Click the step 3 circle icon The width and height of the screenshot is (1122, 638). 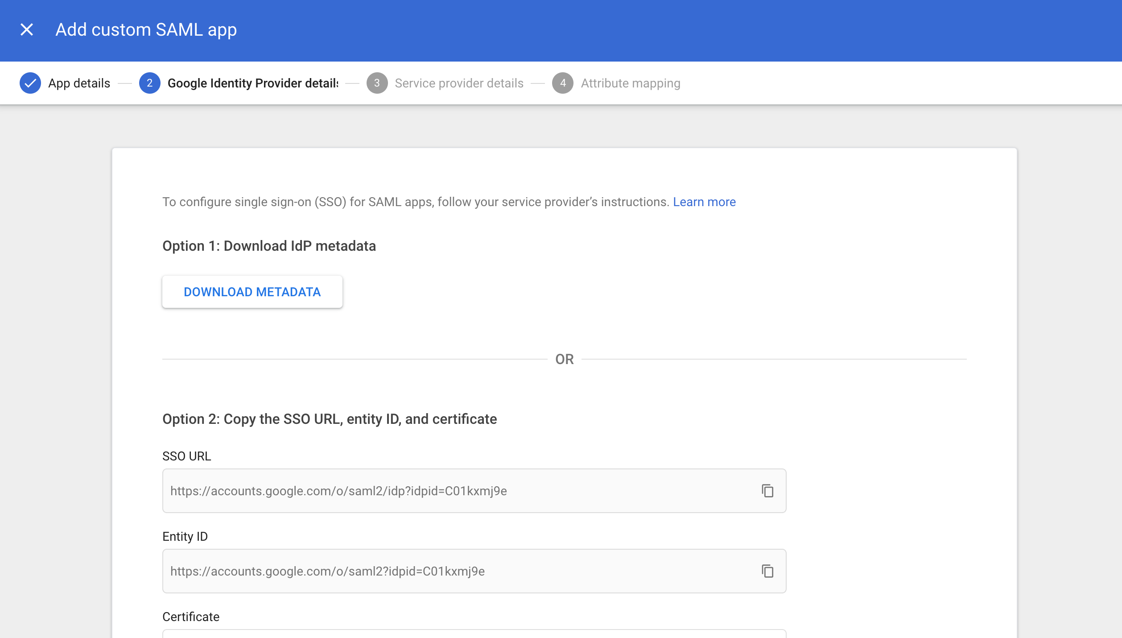377,83
